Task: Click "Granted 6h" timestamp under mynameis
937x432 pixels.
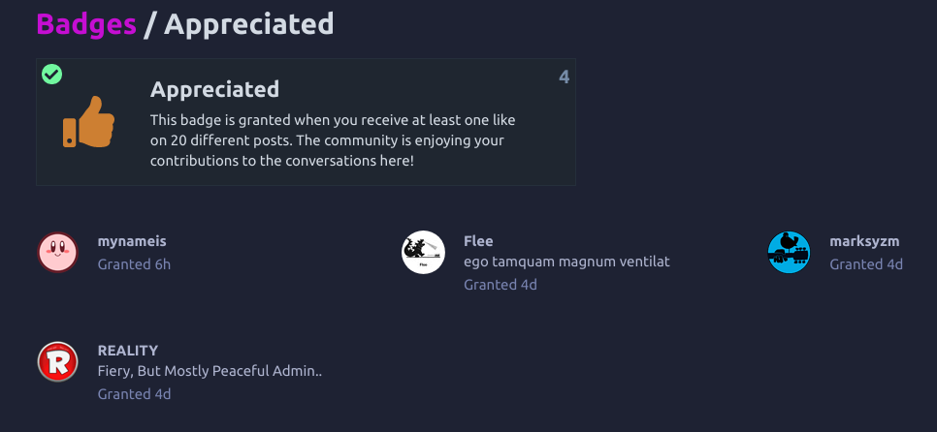Action: (x=134, y=263)
